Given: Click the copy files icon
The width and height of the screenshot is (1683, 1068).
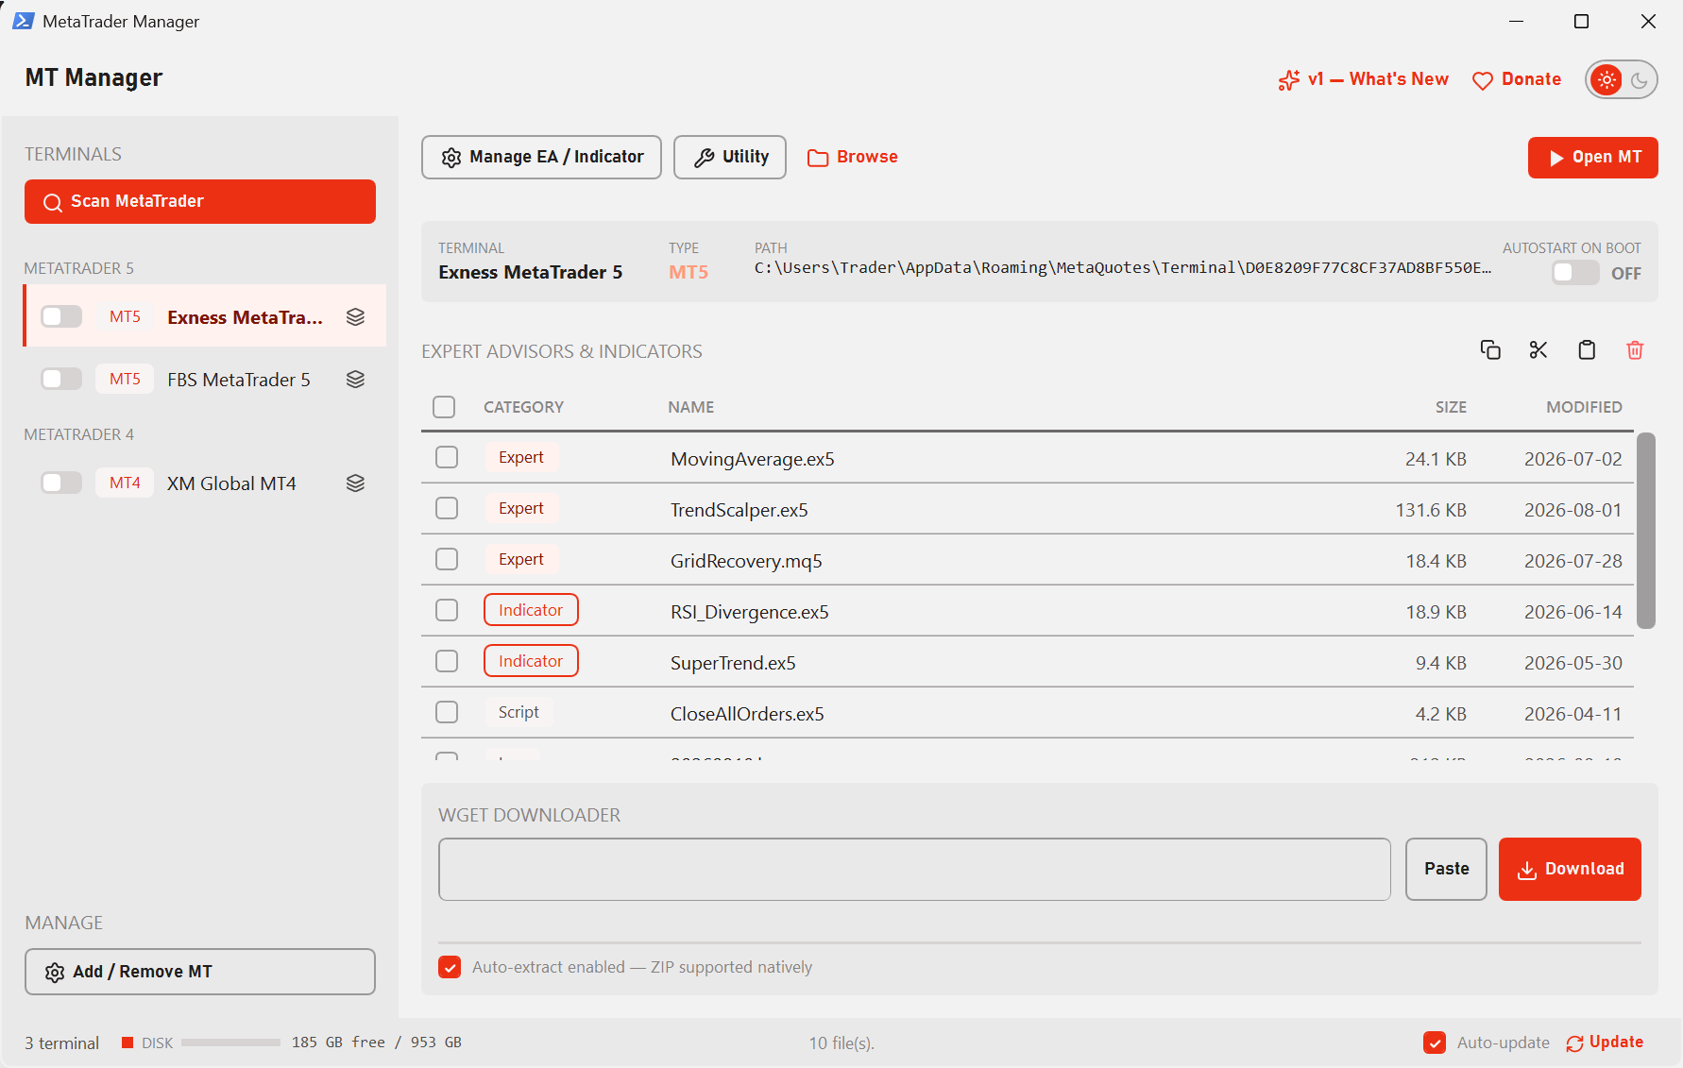Looking at the screenshot, I should [1490, 350].
